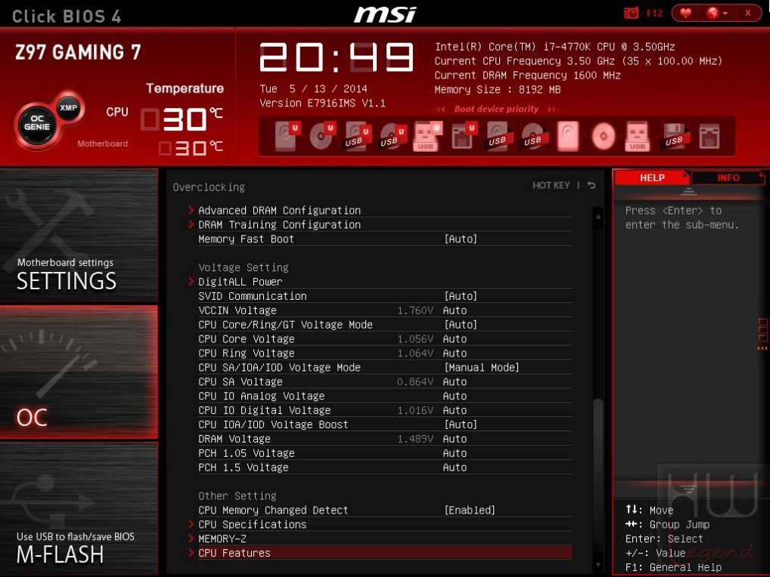Click the 20:49 clock display
The width and height of the screenshot is (770, 577).
tap(337, 57)
